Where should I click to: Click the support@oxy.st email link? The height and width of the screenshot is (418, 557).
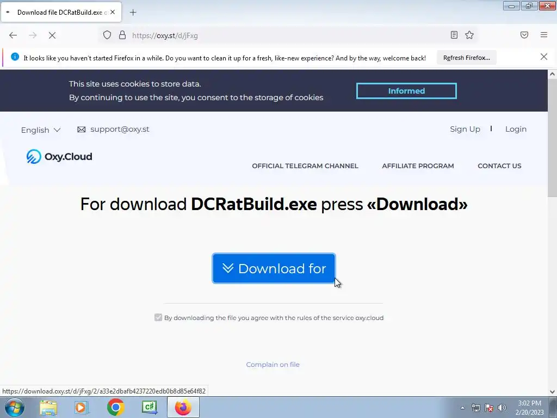pyautogui.click(x=120, y=129)
